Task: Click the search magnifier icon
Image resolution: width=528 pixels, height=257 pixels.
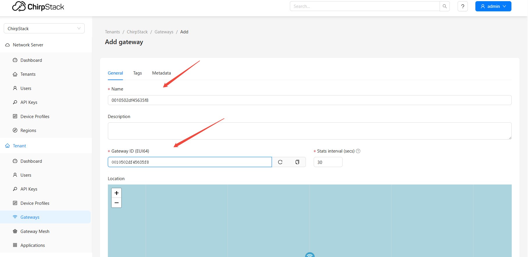Action: 445,6
